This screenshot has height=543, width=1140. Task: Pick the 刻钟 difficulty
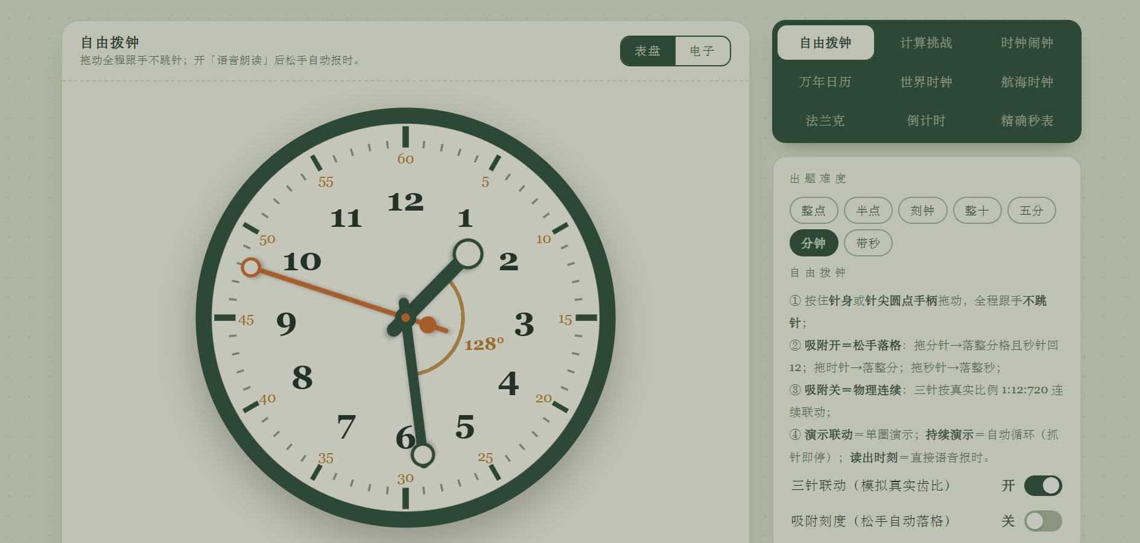(x=922, y=211)
